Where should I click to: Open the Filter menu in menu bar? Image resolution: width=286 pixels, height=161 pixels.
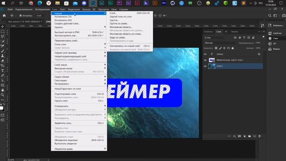tap(86, 9)
